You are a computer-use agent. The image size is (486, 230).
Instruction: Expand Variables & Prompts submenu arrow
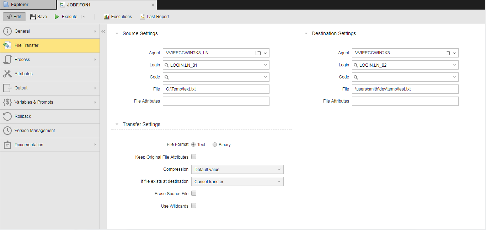(x=95, y=102)
